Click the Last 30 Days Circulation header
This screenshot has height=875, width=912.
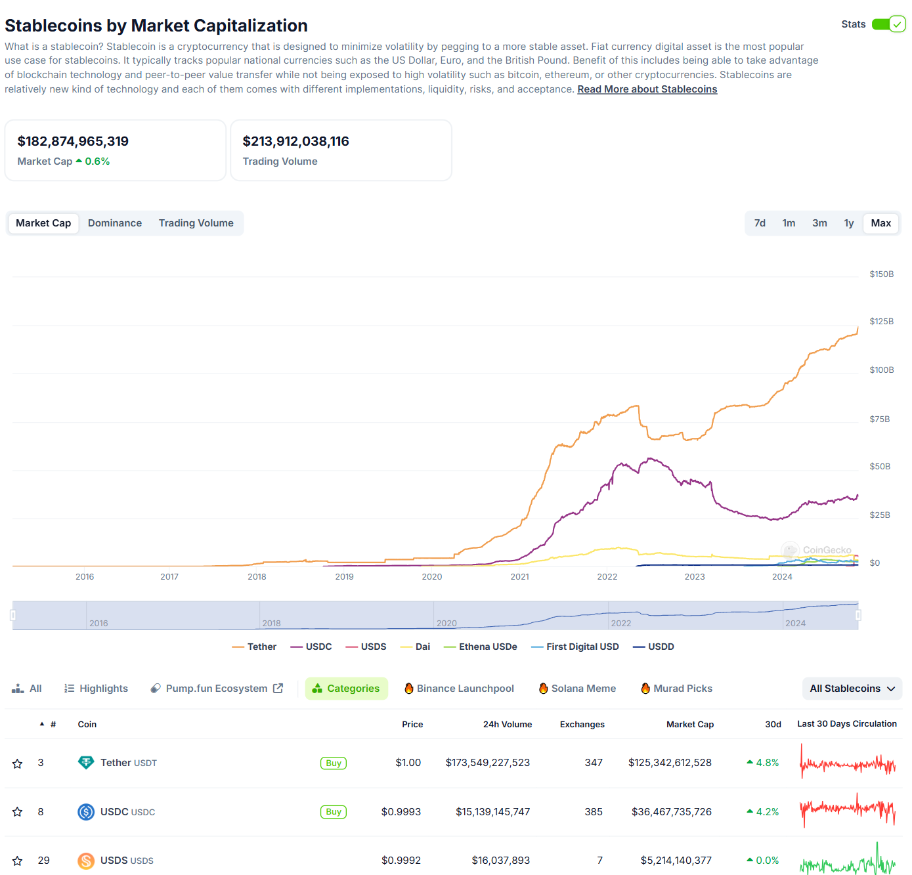click(x=847, y=723)
